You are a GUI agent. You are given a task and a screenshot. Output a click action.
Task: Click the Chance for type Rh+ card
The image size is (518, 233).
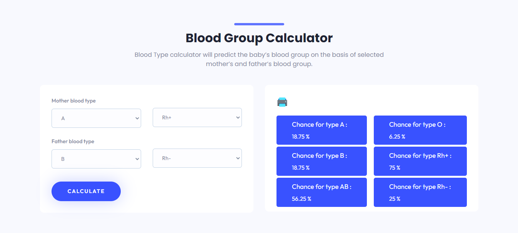(420, 161)
